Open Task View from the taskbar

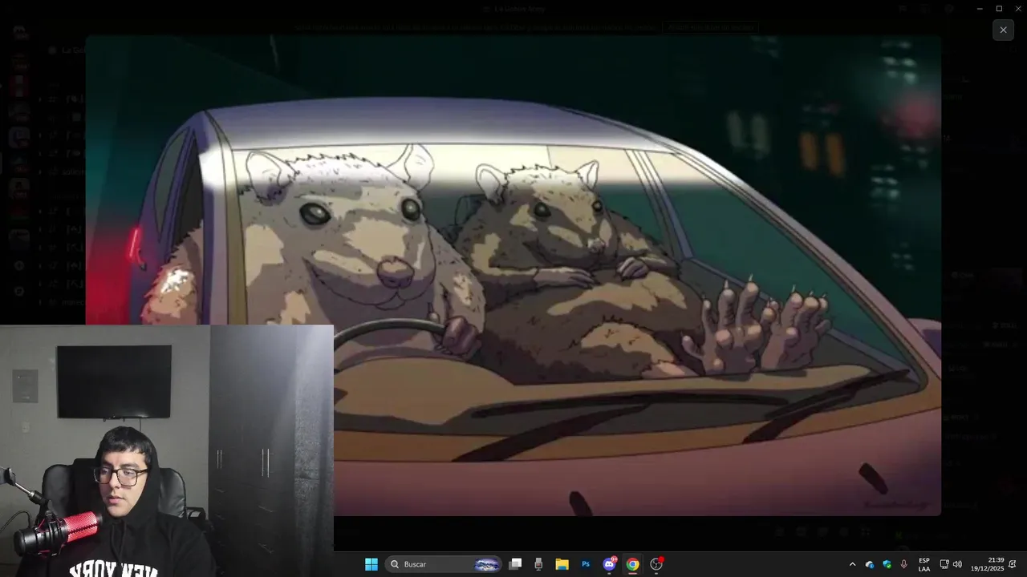click(x=516, y=564)
